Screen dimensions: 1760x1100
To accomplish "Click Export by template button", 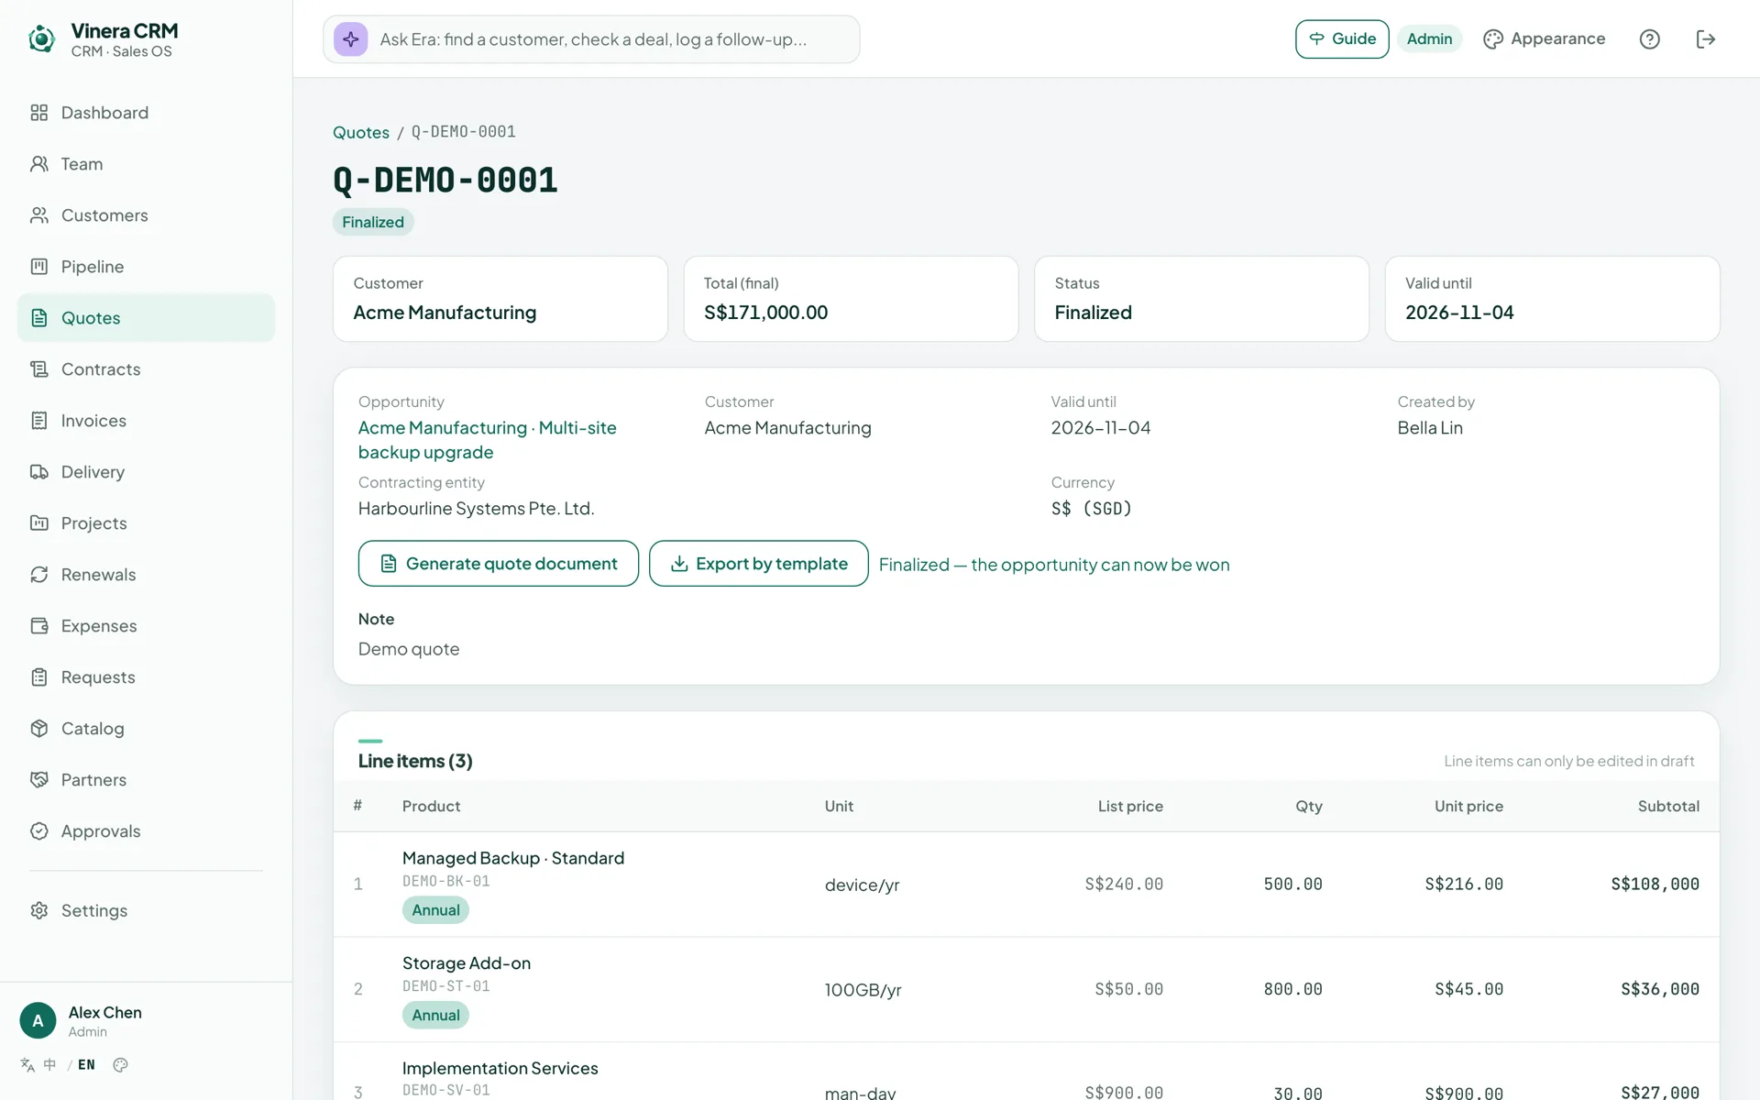I will coord(758,564).
